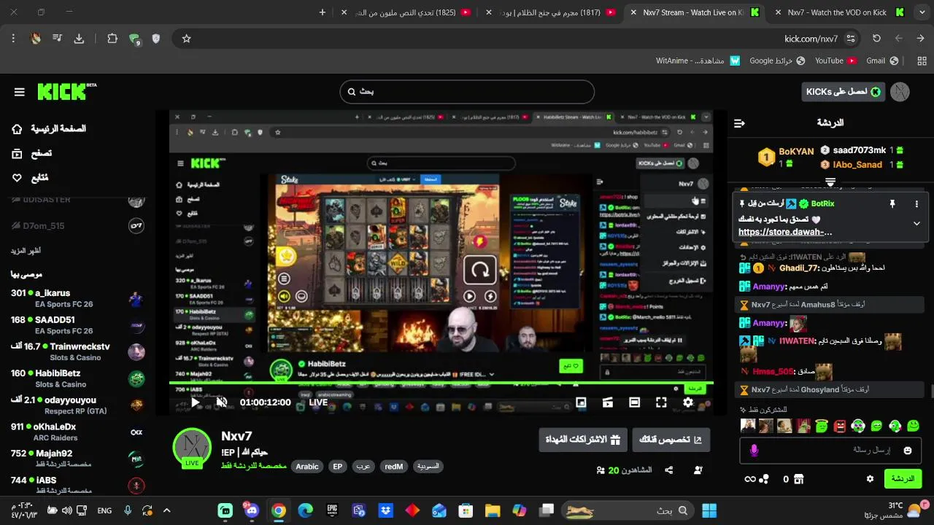Open HabibiBetz recommended channel
The image size is (934, 525).
(x=77, y=378)
